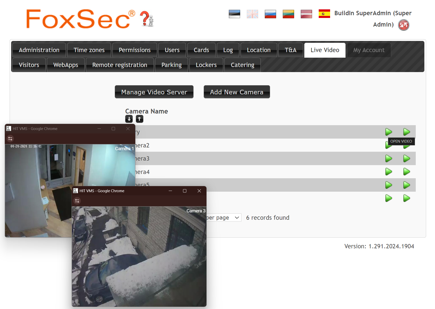Select the Spanish language flag
The image size is (435, 309).
pyautogui.click(x=324, y=13)
